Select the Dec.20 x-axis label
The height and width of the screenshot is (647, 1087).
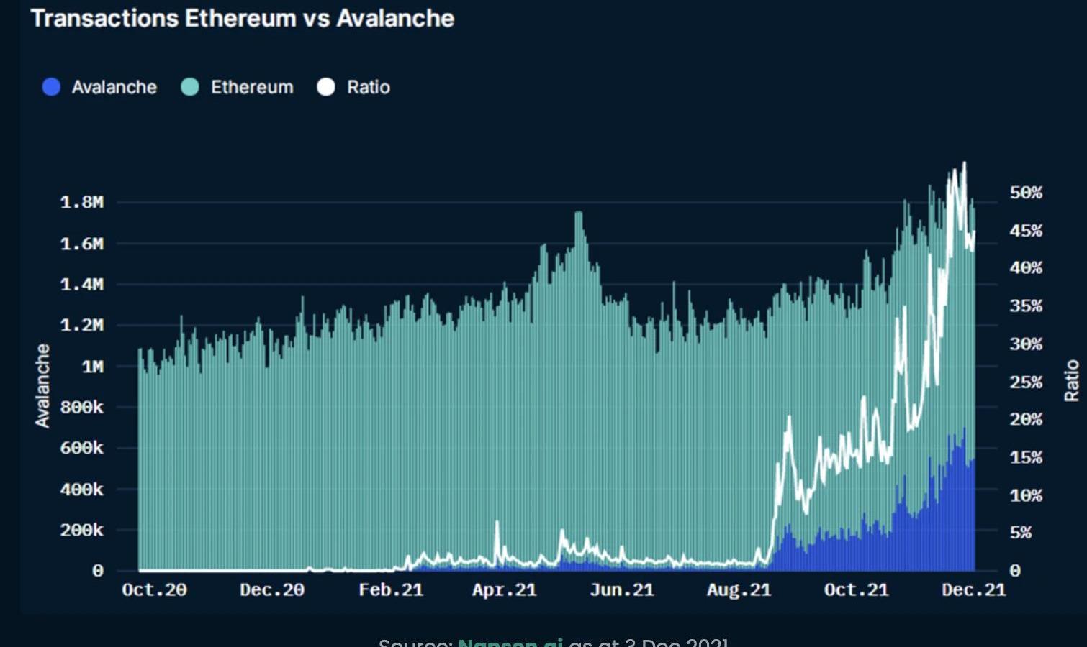point(271,590)
